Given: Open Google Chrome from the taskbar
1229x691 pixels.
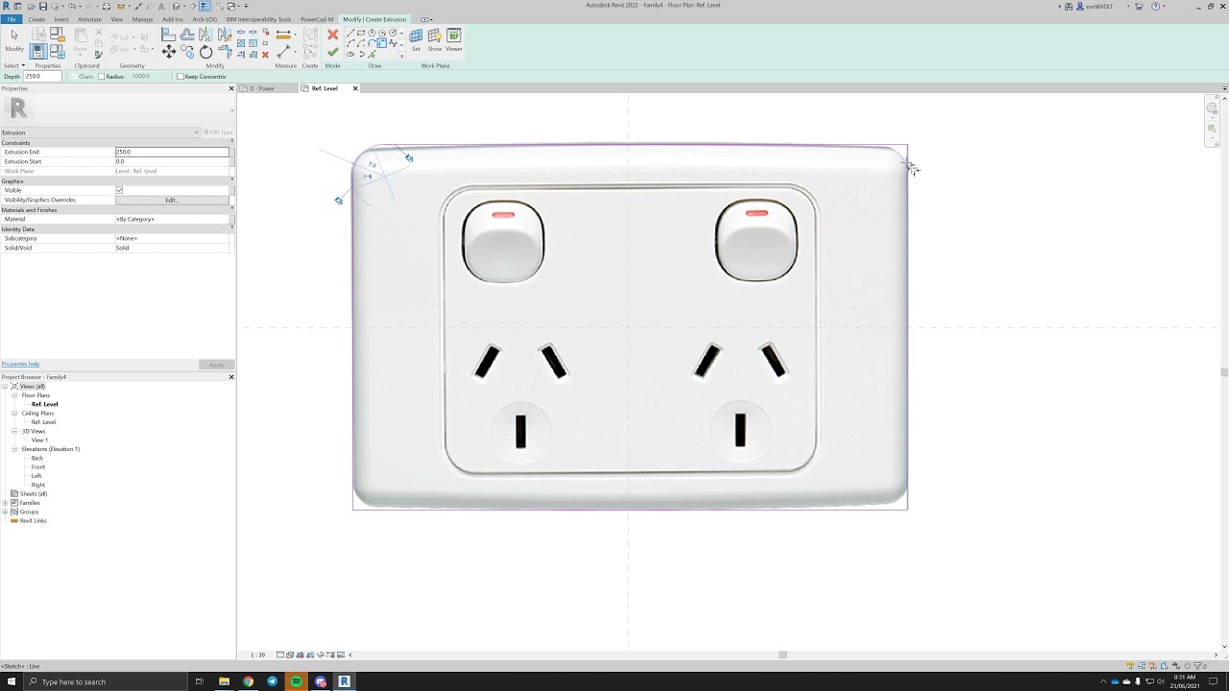Looking at the screenshot, I should 248,681.
